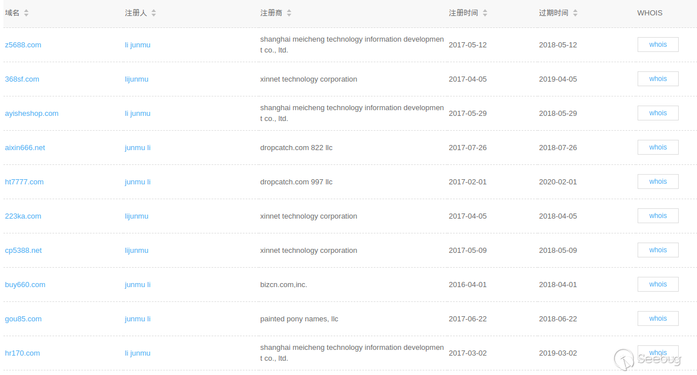Click whois button for ht7777.com row
Screen dimensions: 697x375
tap(658, 182)
